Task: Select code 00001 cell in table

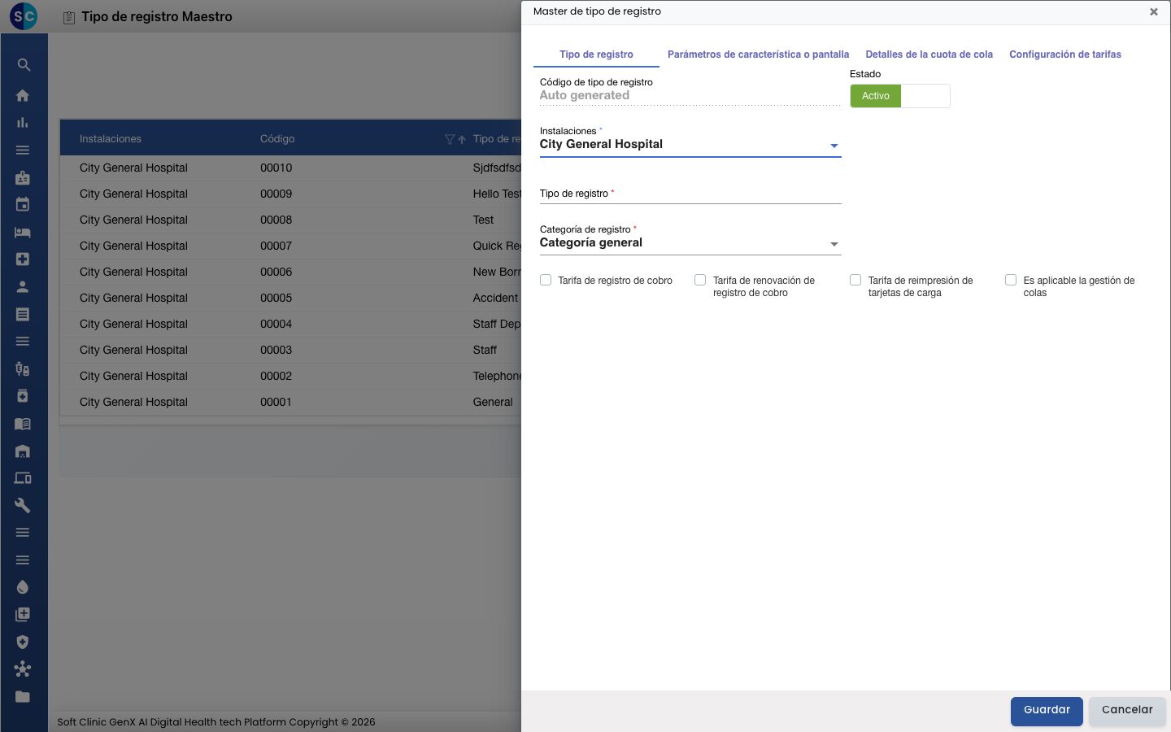Action: [276, 402]
